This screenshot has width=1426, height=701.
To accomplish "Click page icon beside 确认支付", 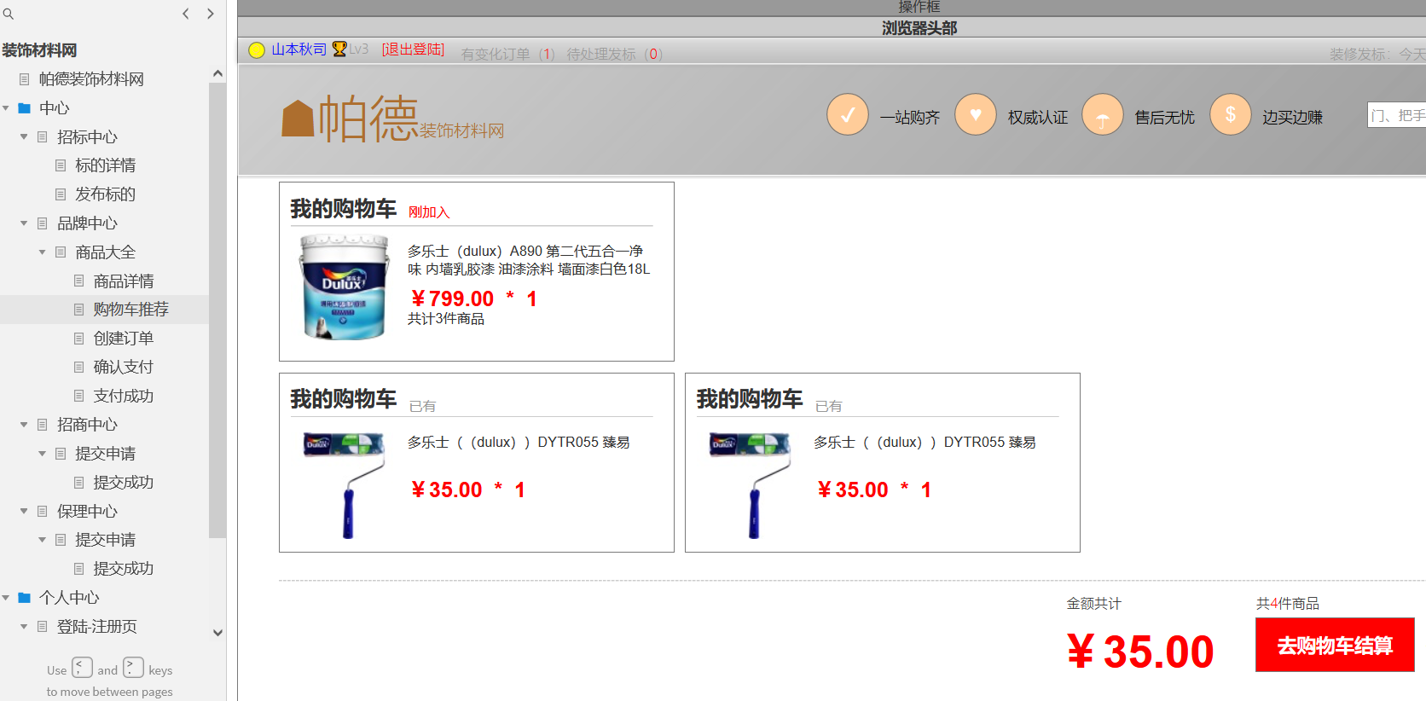I will pos(78,368).
